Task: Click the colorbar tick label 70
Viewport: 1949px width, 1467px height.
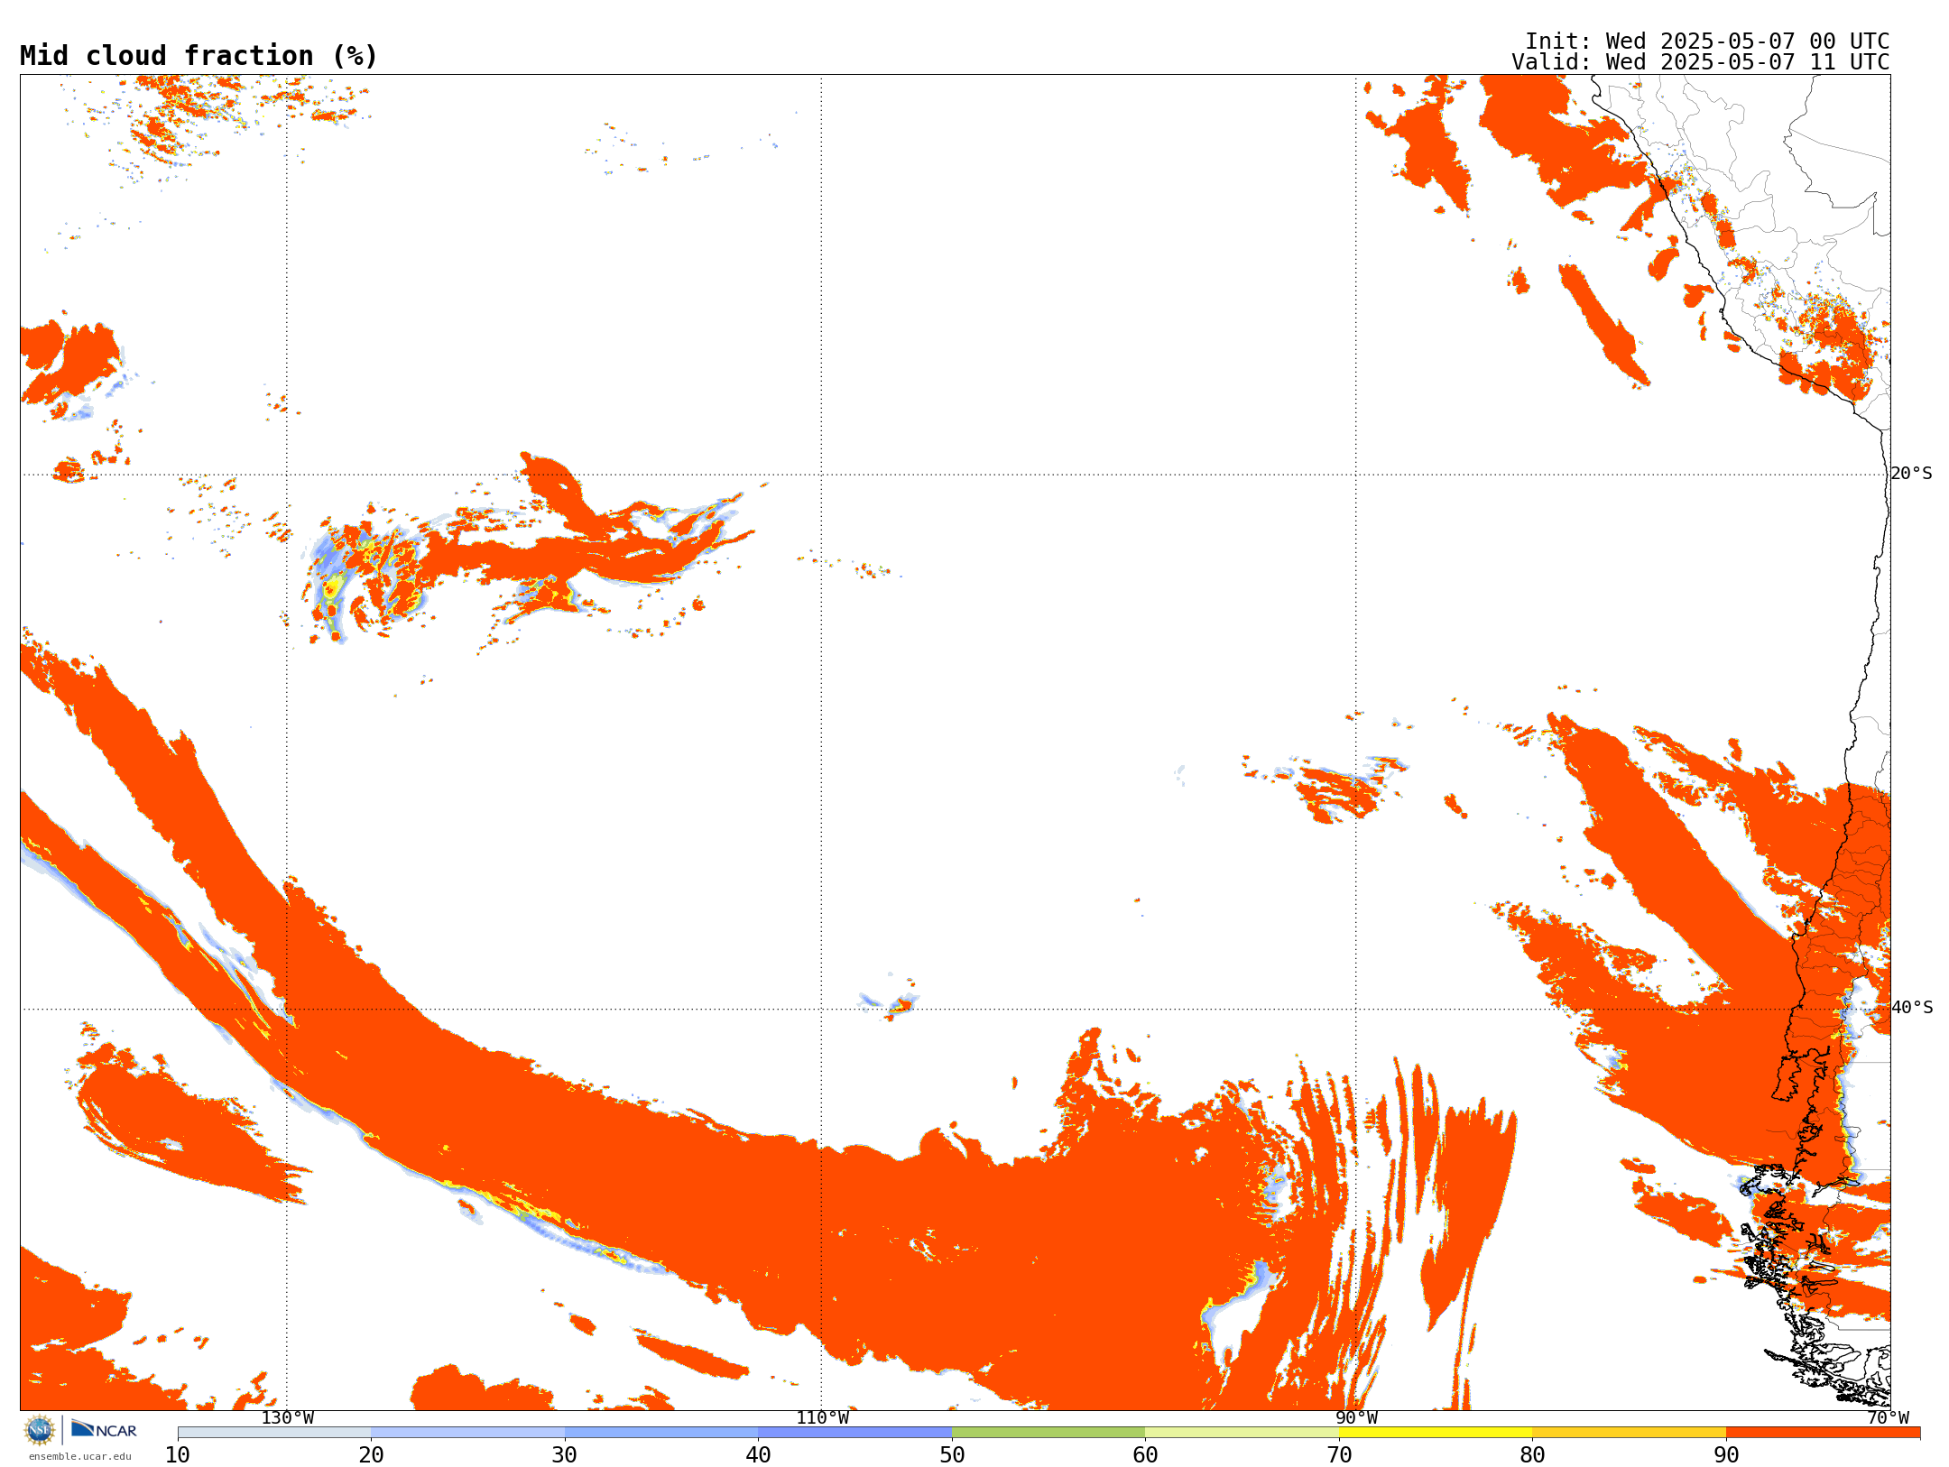Action: pyautogui.click(x=1339, y=1455)
